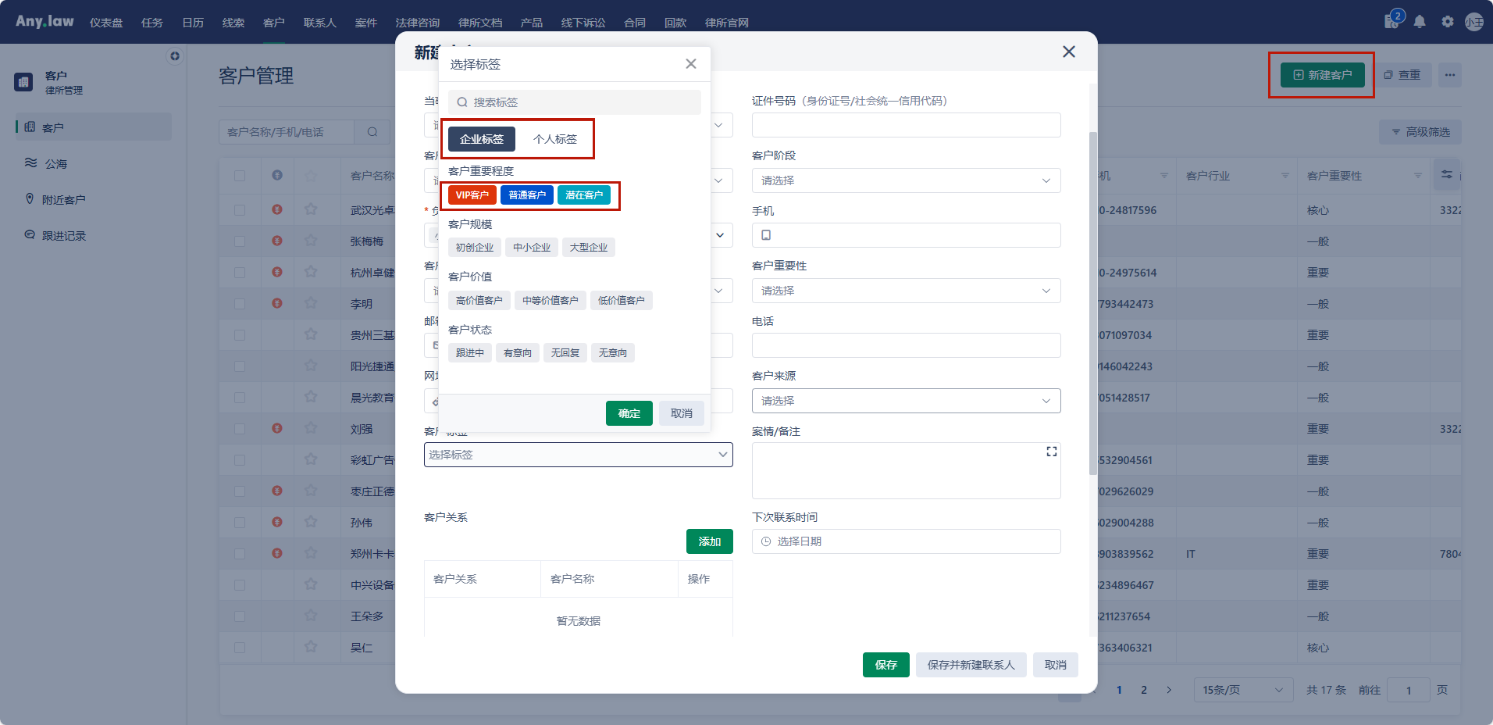
Task: Select the 高价值客户 tag
Action: point(479,301)
